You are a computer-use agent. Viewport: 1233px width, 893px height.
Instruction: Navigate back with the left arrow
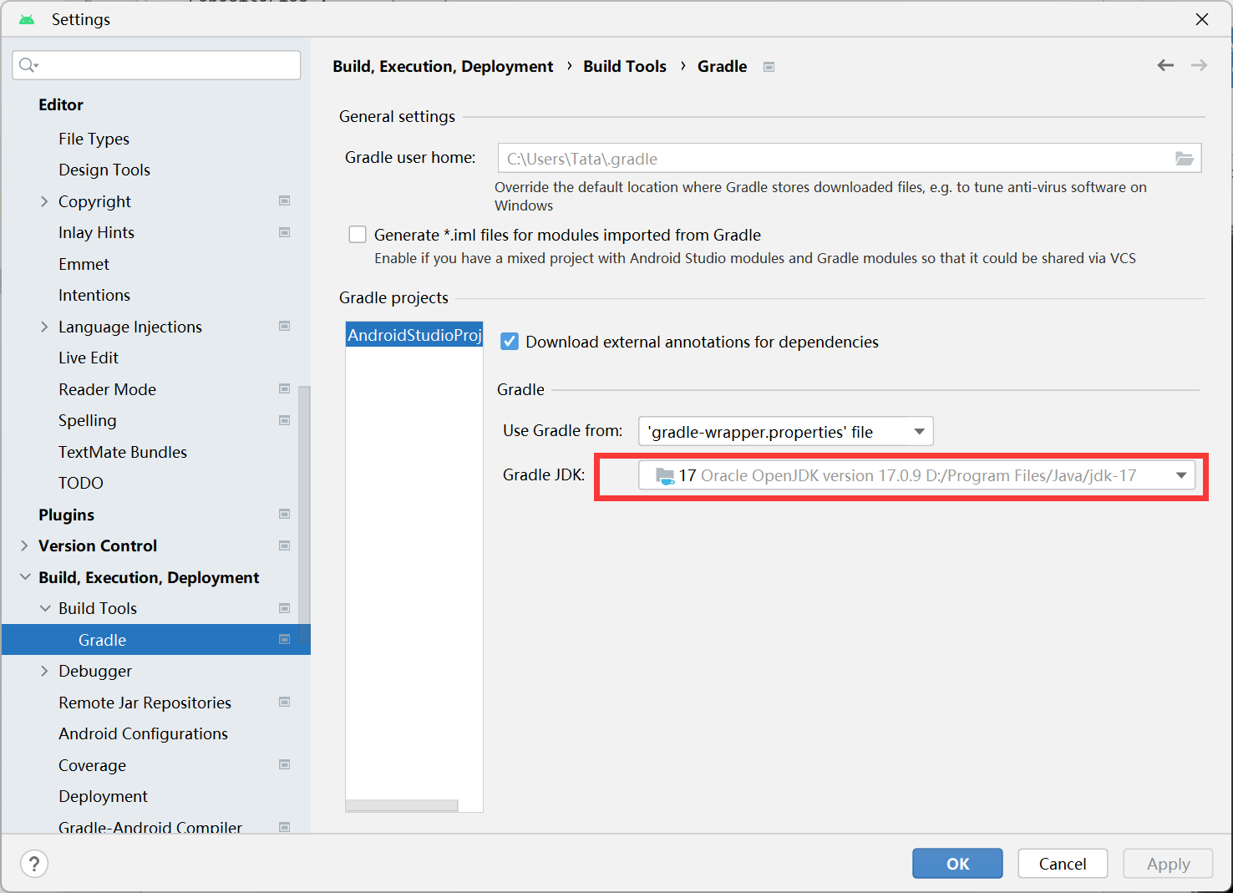point(1165,65)
